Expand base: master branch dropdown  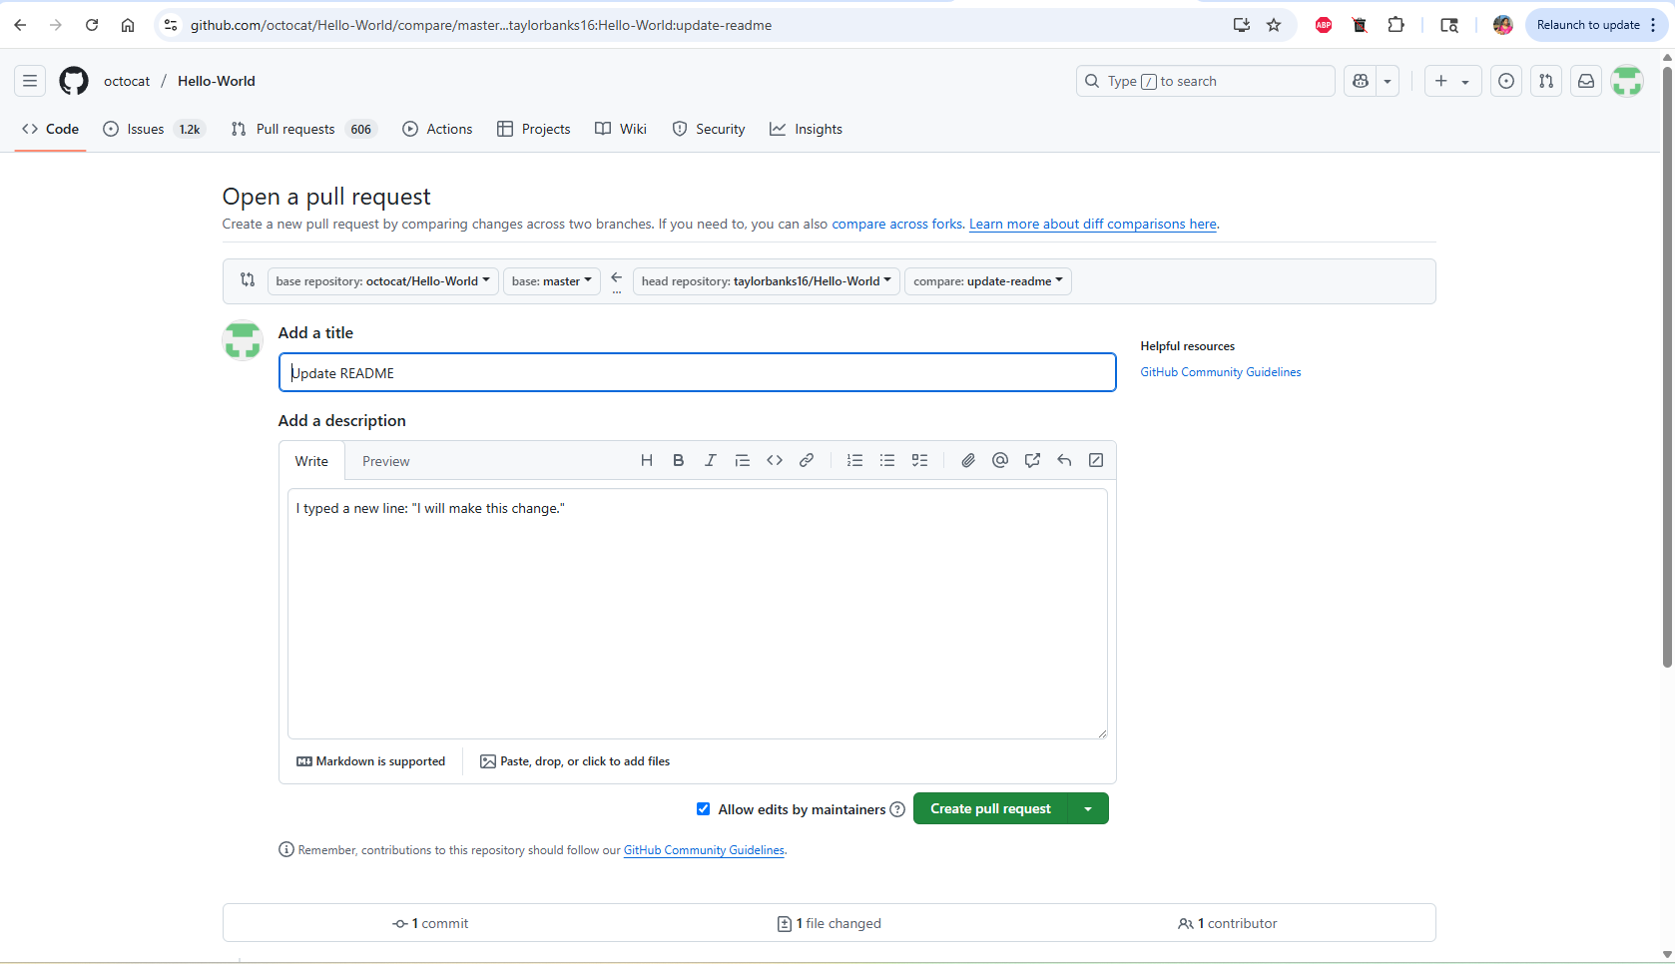(x=552, y=281)
